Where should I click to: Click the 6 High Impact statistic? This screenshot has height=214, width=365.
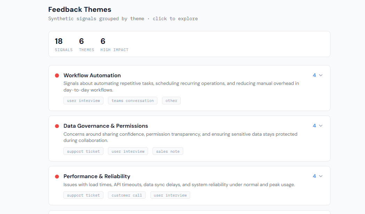tap(114, 45)
